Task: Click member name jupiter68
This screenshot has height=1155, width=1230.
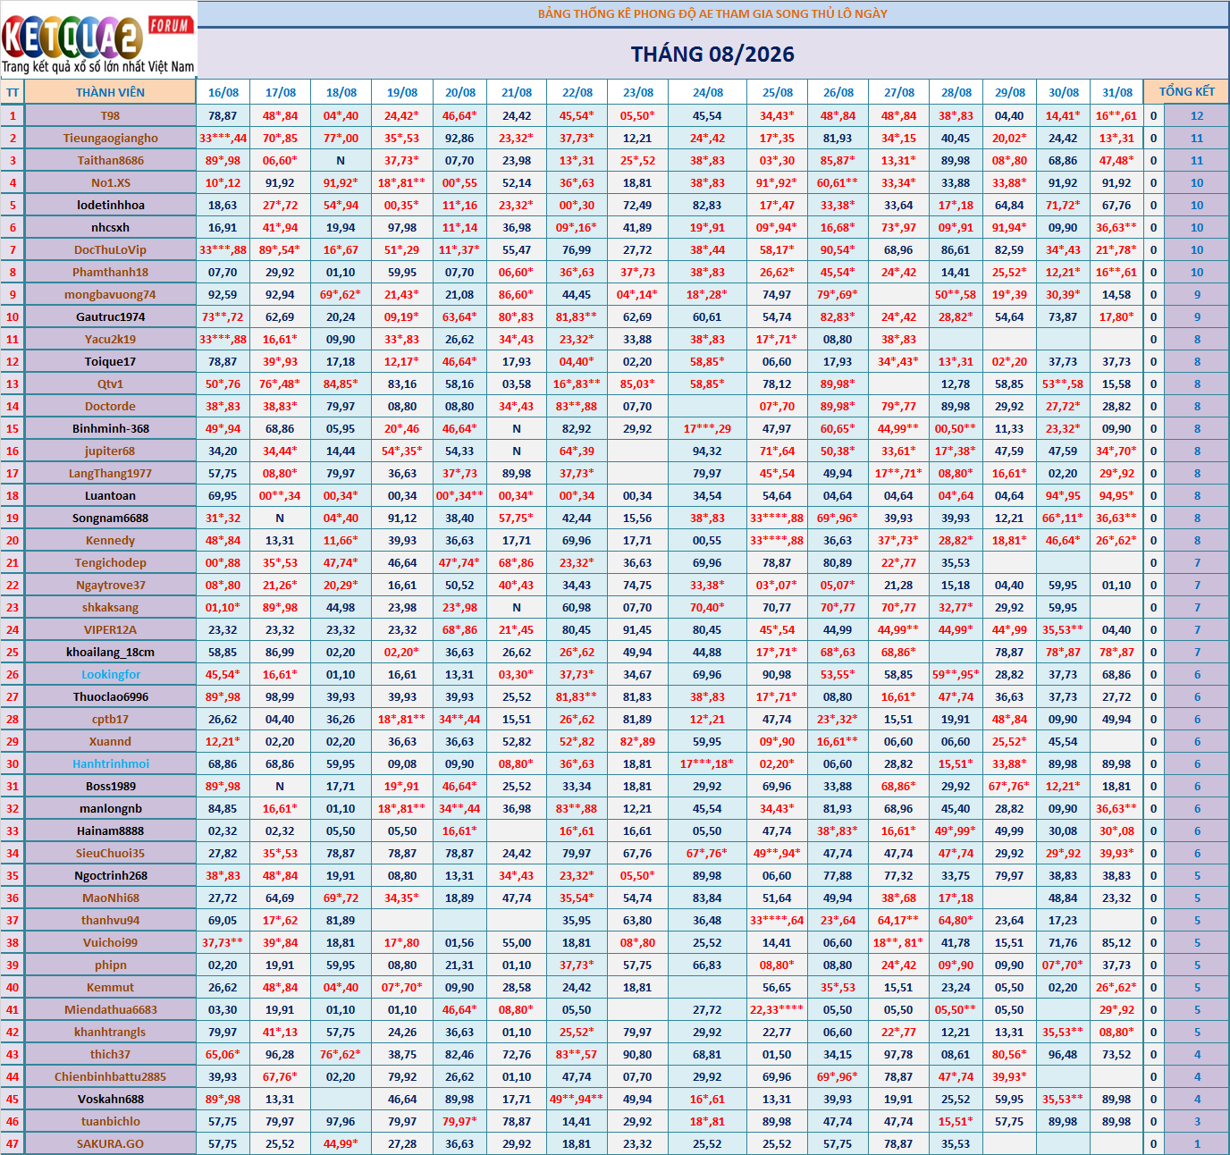Action: pos(110,451)
